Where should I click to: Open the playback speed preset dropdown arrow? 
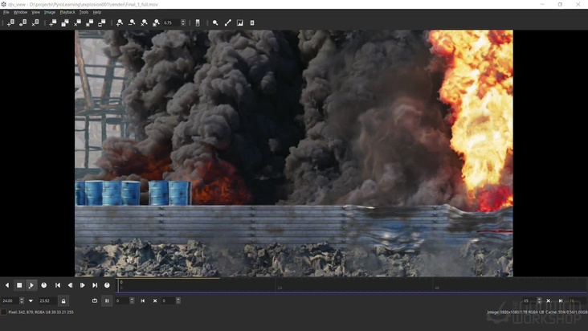[31, 300]
